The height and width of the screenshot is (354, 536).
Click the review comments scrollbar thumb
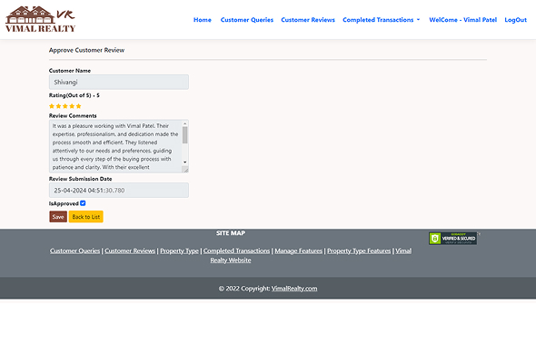coord(185,135)
